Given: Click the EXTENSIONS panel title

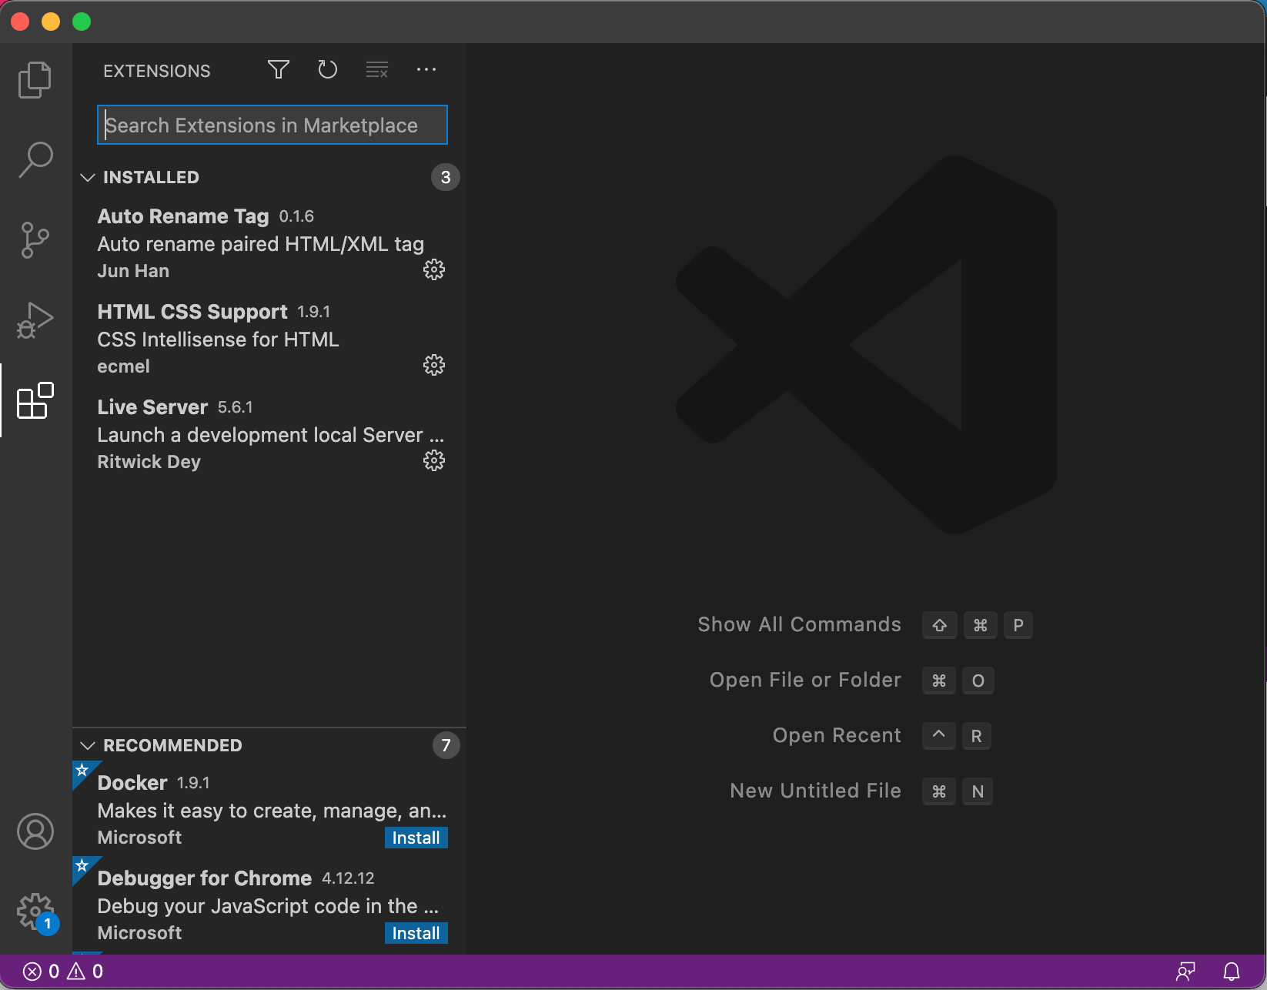Looking at the screenshot, I should pos(157,71).
